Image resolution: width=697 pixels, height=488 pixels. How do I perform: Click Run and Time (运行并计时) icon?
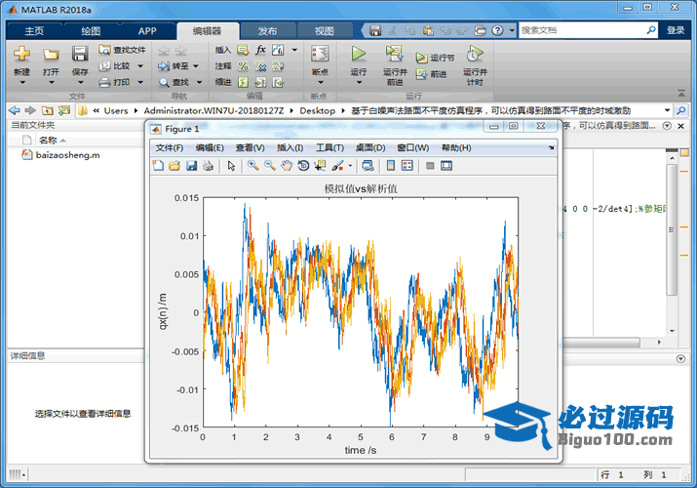pyautogui.click(x=475, y=54)
